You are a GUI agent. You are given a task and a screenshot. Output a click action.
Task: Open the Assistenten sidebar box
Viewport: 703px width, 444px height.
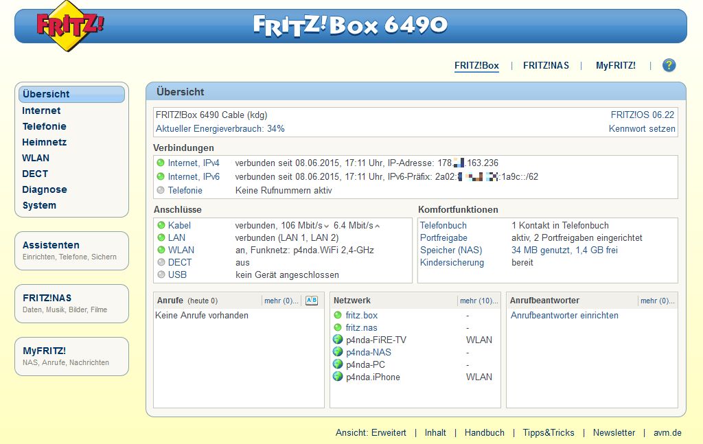click(x=71, y=251)
